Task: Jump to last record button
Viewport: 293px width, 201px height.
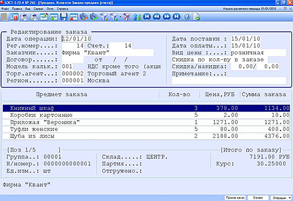Action: point(177,17)
